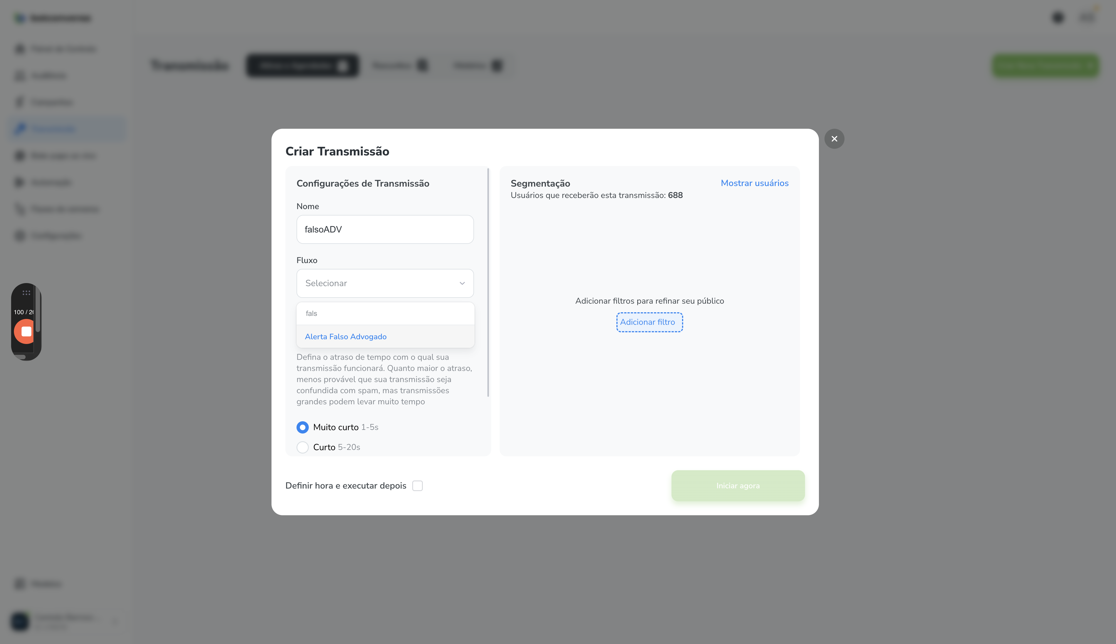
Task: Open the Mostrar usuários link
Action: tap(755, 183)
